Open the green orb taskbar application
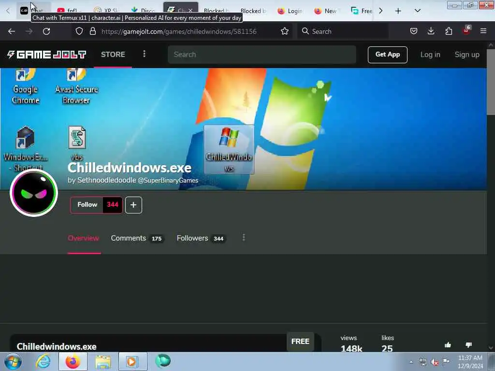 click(163, 361)
